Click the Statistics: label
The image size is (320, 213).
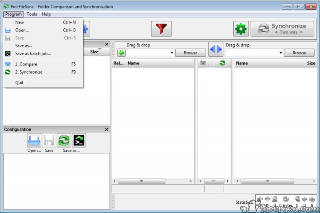coord(244,202)
